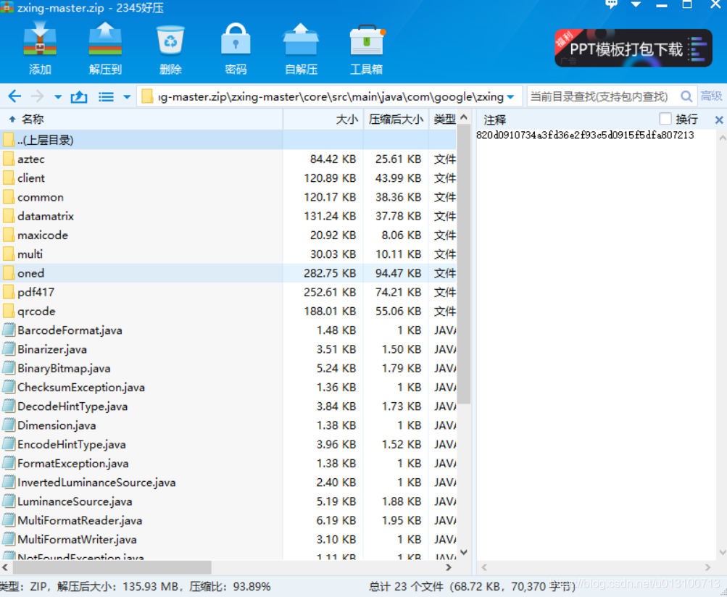Sort by the 名称 column header
Viewport: 727px width, 597px height.
point(141,120)
